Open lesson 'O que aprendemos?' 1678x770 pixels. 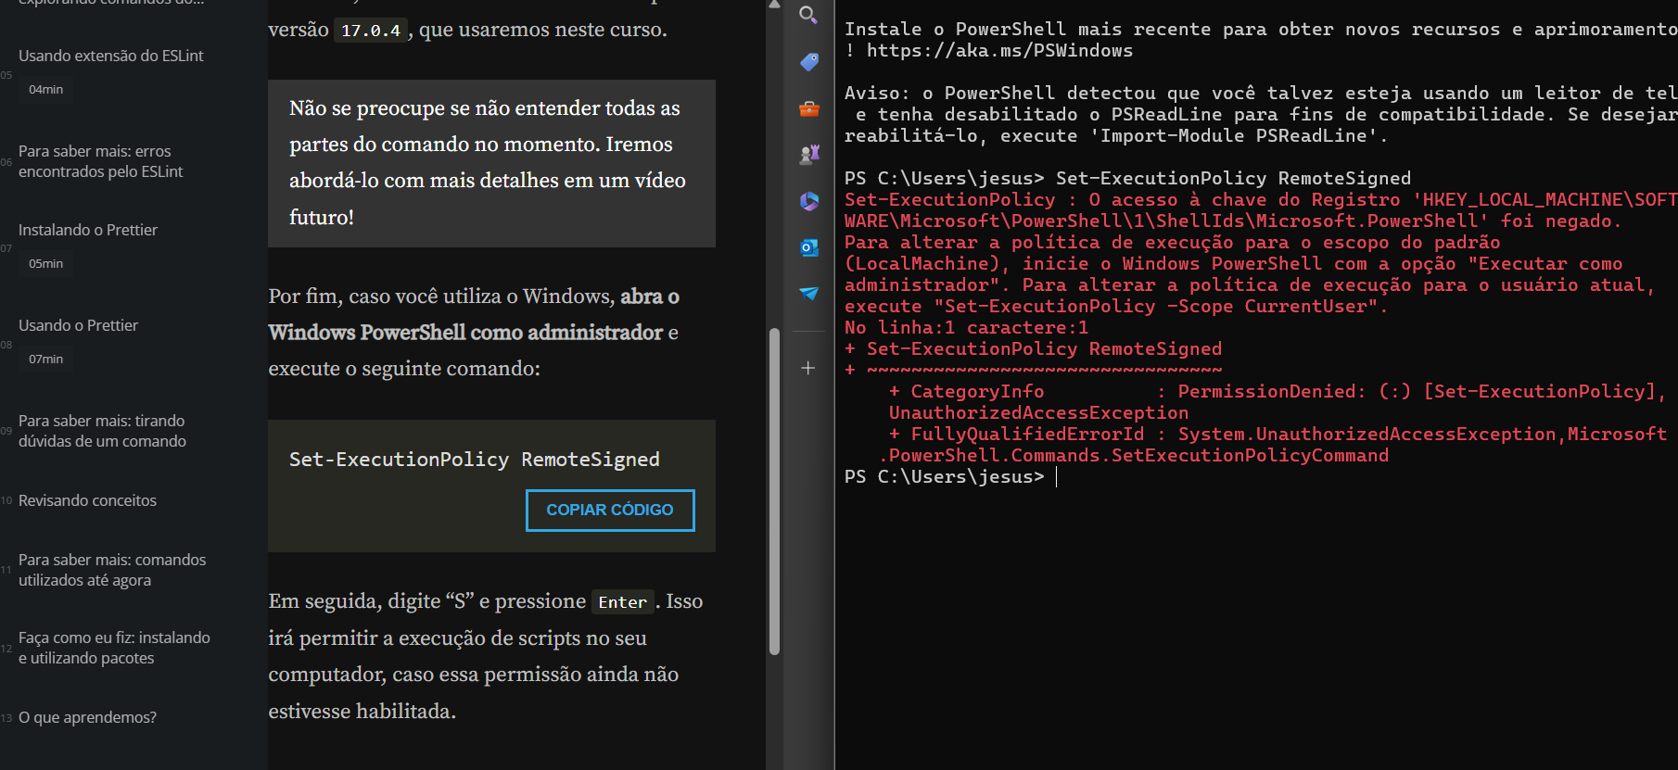[x=87, y=717]
